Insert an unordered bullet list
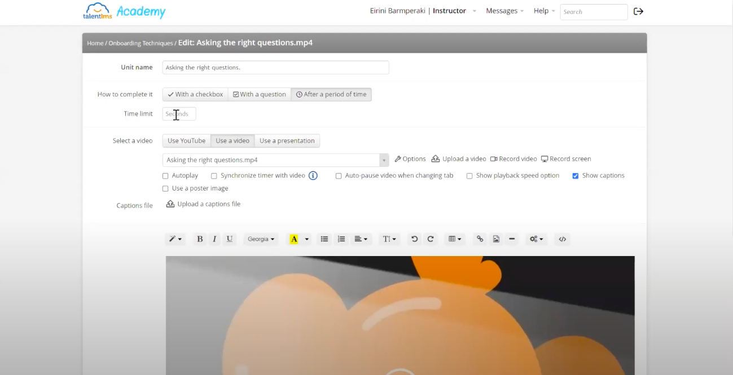Screen dimensions: 733x375 click(324, 239)
